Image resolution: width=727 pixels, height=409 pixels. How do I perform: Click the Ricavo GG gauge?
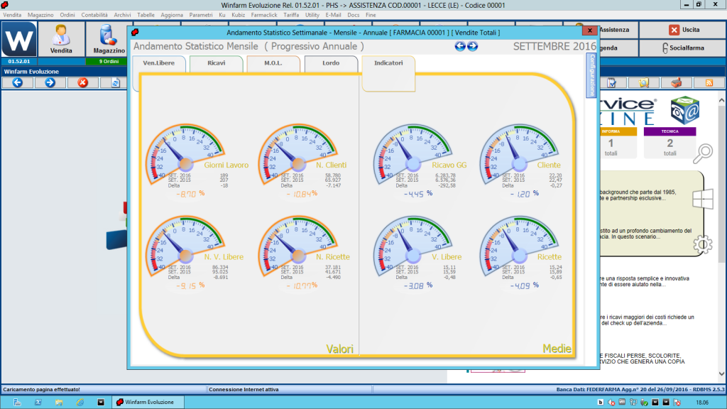(413, 156)
